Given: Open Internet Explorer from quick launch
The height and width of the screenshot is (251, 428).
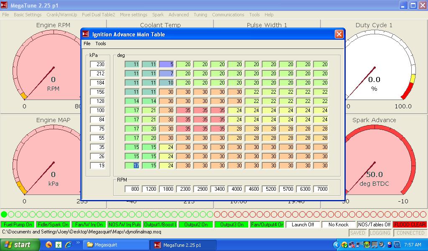Looking at the screenshot, I should tap(69, 245).
